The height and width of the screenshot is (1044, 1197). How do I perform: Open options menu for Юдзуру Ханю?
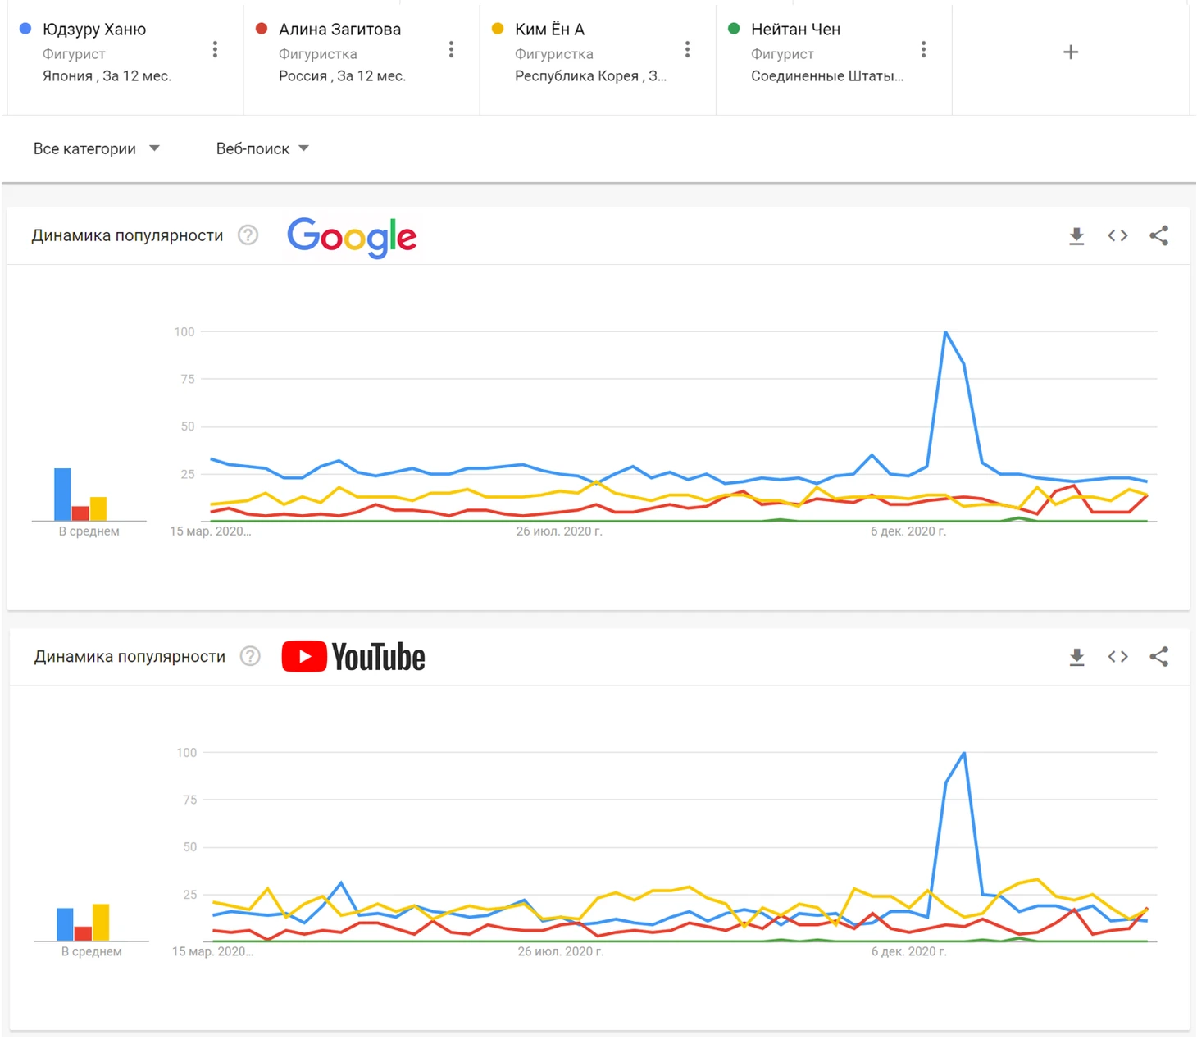coord(215,50)
